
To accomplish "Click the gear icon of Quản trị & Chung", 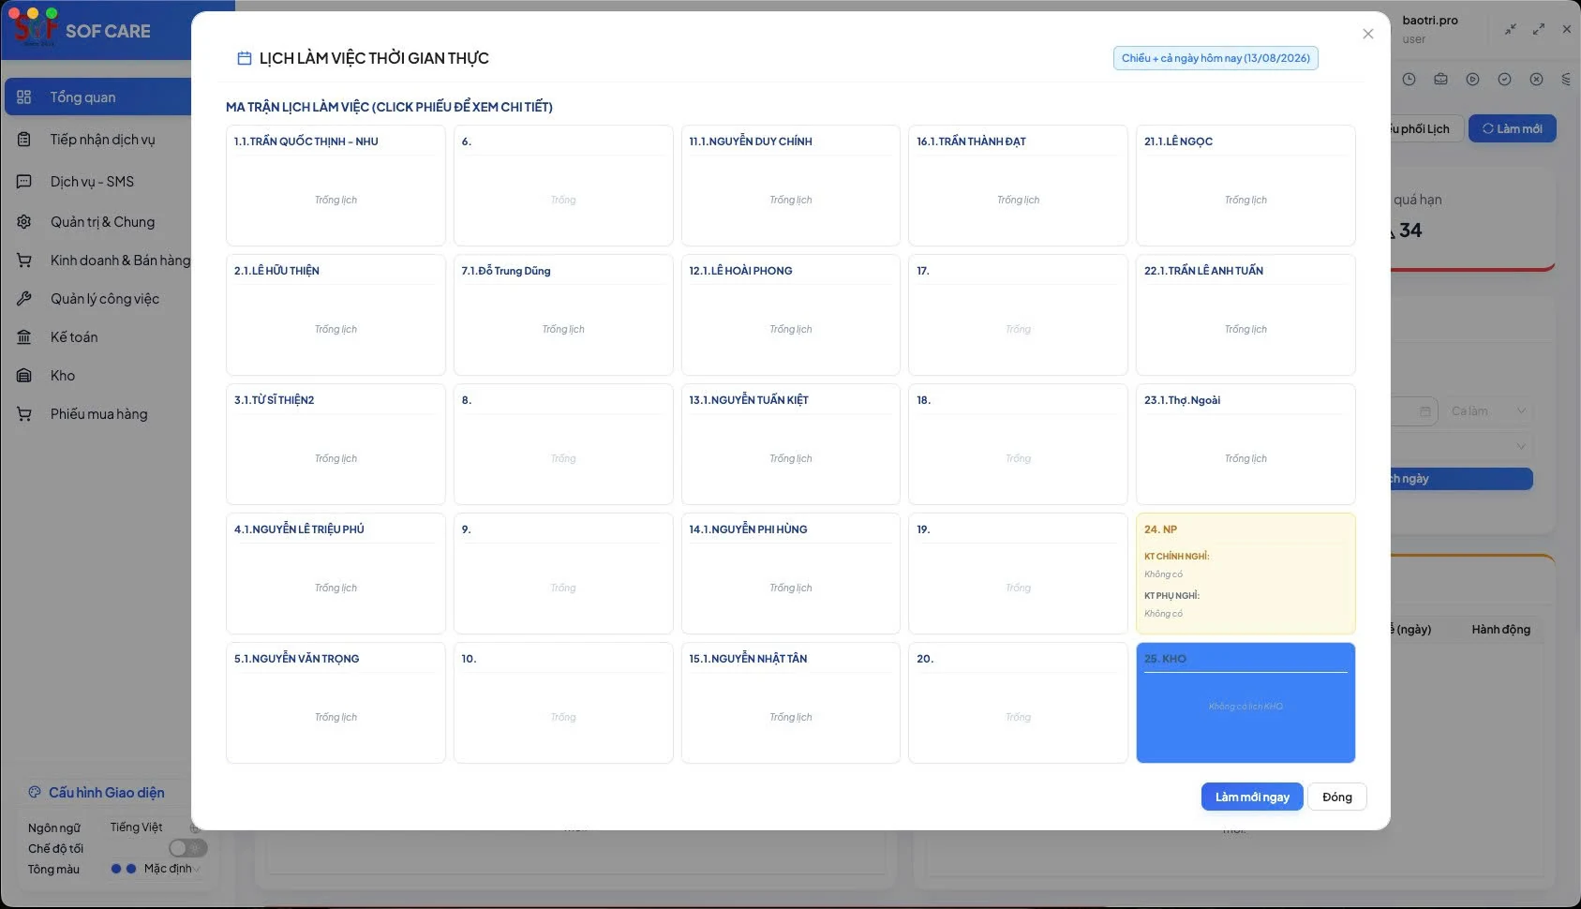I will [24, 222].
